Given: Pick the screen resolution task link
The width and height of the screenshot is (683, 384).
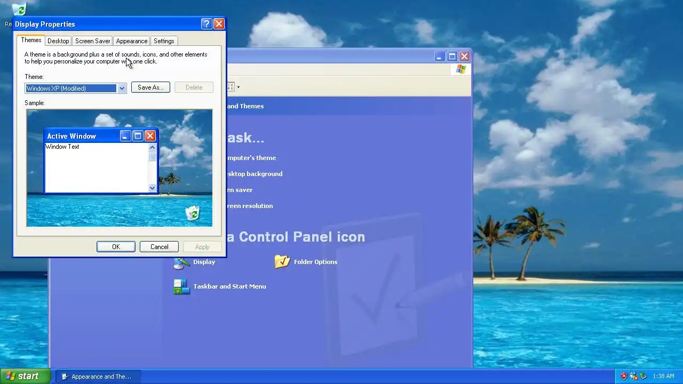Looking at the screenshot, I should click(x=250, y=206).
